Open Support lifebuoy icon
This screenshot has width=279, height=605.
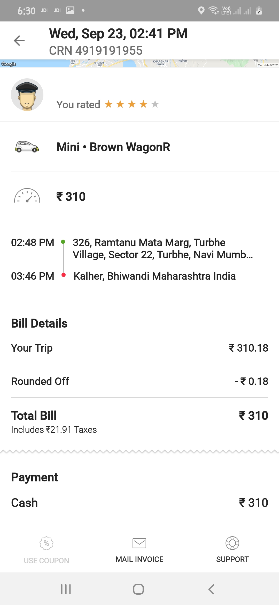[x=233, y=543]
